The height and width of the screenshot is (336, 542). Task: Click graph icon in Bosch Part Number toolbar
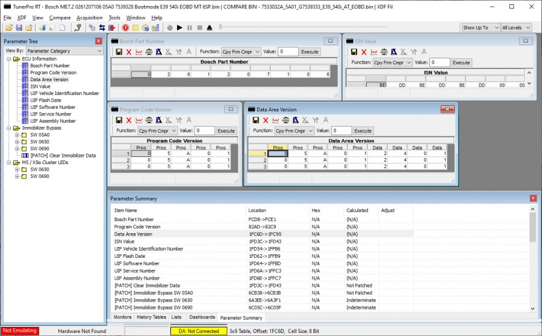point(139,52)
